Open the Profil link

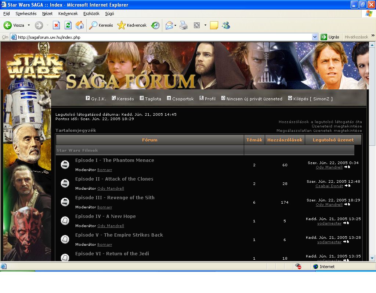(x=207, y=99)
